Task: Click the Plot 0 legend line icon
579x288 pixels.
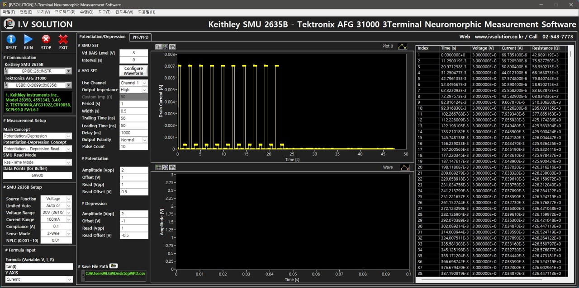Action: coord(403,46)
